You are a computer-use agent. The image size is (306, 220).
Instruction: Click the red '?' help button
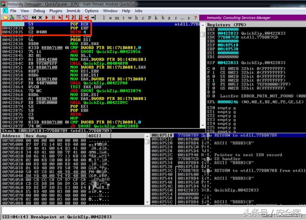pos(195,18)
